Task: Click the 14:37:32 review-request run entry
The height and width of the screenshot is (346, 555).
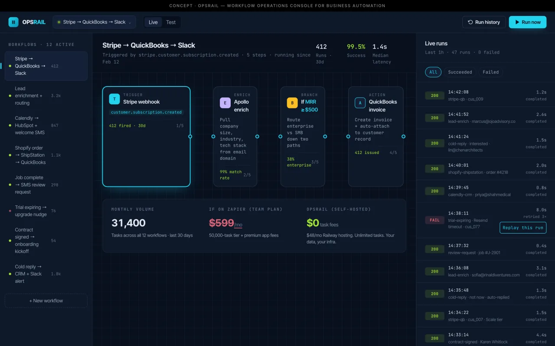Action: coord(486,249)
